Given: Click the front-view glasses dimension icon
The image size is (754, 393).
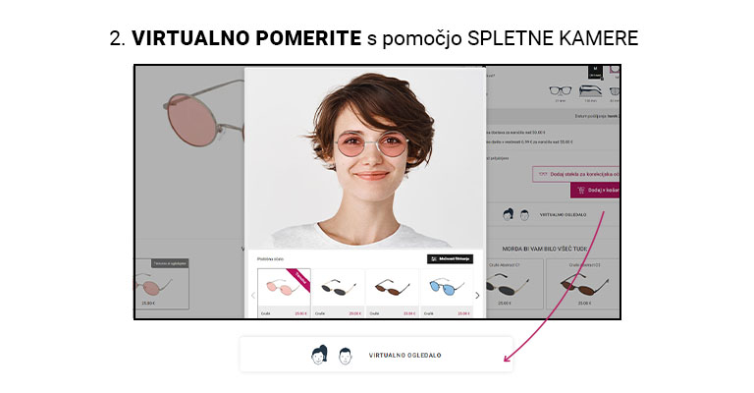Looking at the screenshot, I should [561, 91].
